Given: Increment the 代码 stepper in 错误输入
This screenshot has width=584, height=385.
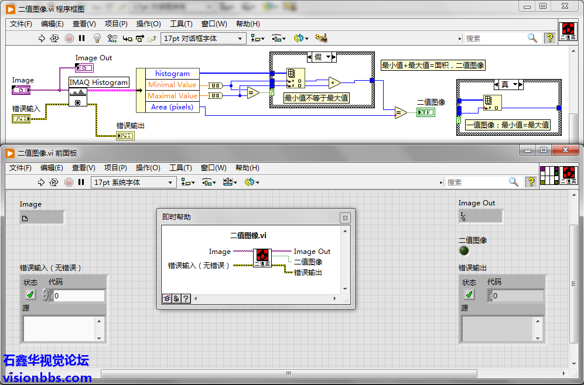Looking at the screenshot, I should [46, 291].
